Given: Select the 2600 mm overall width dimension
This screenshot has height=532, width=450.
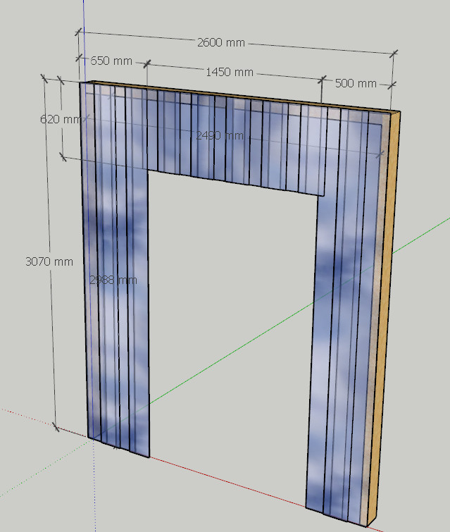Looking at the screenshot, I should tap(220, 43).
